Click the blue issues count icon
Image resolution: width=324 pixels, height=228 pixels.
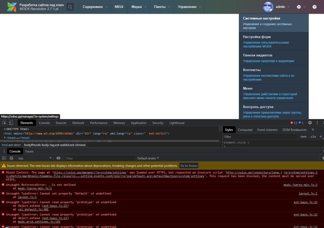300,123
